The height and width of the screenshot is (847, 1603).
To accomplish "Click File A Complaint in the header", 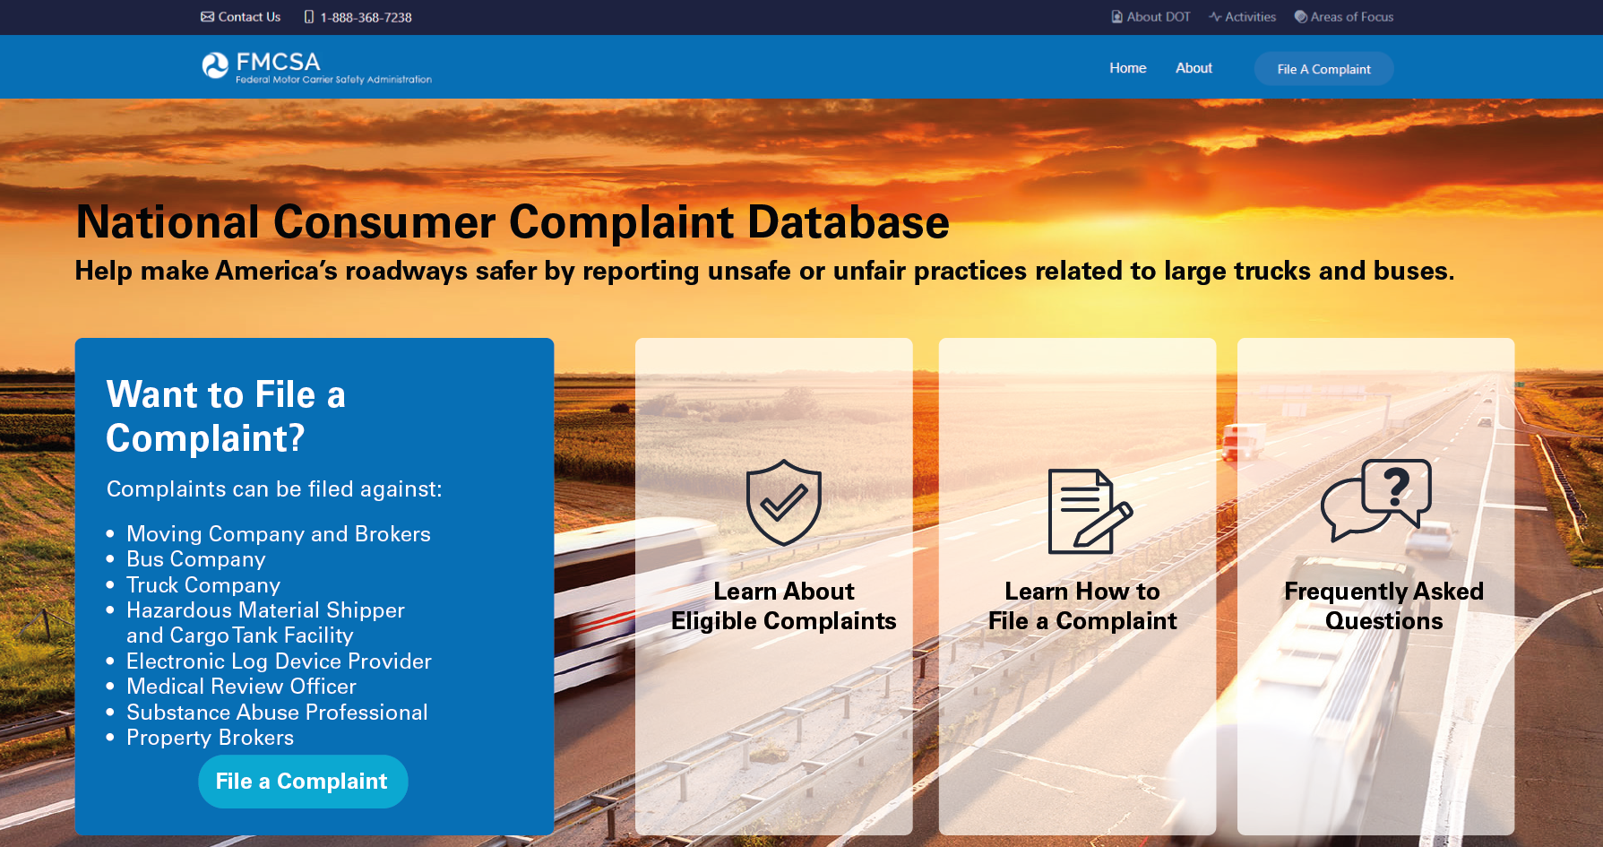I will (x=1324, y=69).
